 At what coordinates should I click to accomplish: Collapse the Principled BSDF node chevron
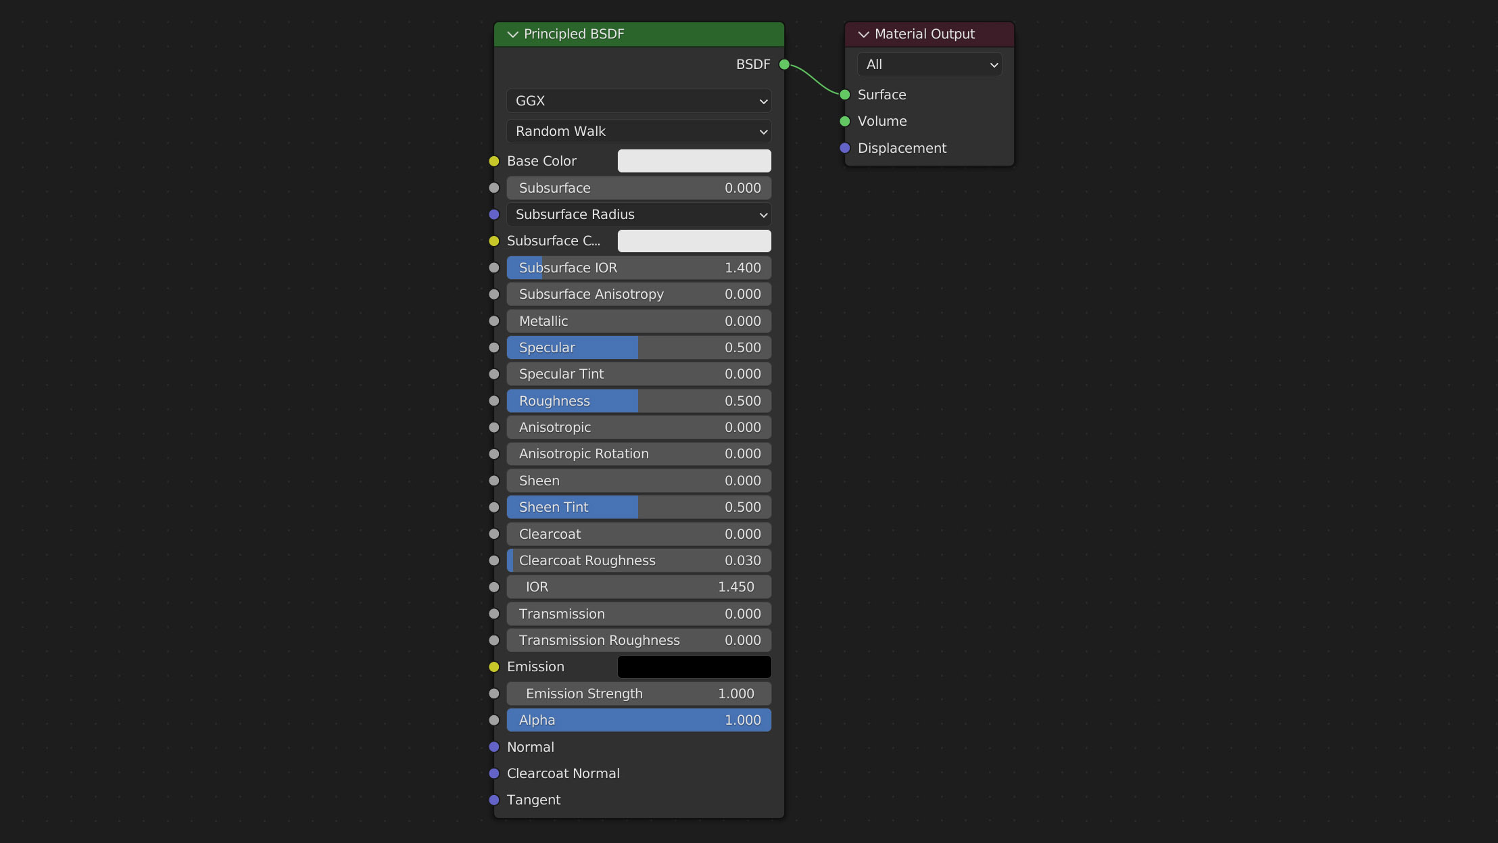(x=512, y=34)
